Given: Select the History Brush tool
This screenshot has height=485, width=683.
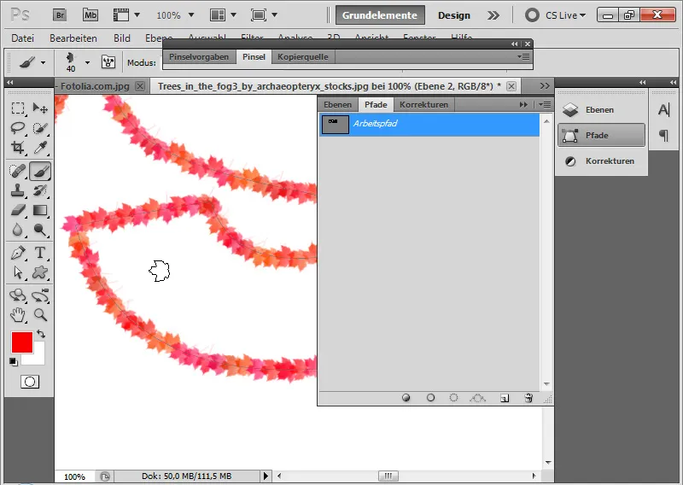Looking at the screenshot, I should click(x=40, y=190).
